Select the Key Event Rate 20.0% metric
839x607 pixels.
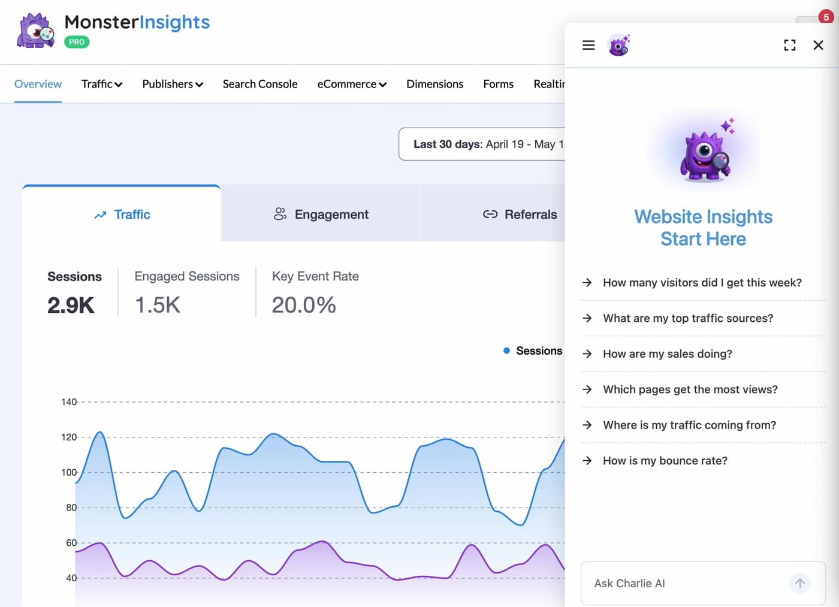tap(315, 292)
